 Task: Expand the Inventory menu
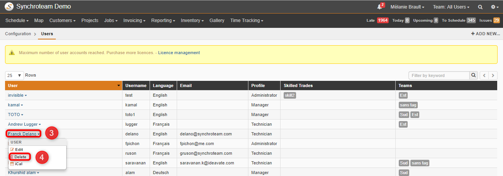coord(193,21)
